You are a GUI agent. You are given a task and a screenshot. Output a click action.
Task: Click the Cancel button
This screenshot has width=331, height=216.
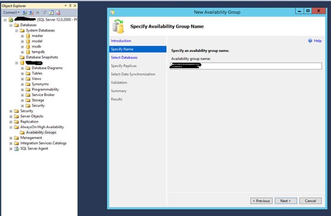tap(310, 201)
